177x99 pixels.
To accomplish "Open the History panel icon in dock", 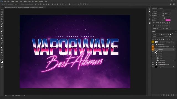I will click(x=150, y=9).
